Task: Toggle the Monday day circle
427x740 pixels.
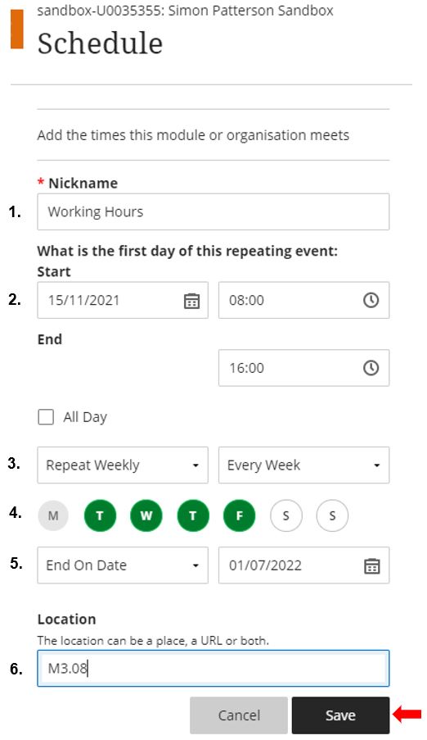Action: coord(53,515)
